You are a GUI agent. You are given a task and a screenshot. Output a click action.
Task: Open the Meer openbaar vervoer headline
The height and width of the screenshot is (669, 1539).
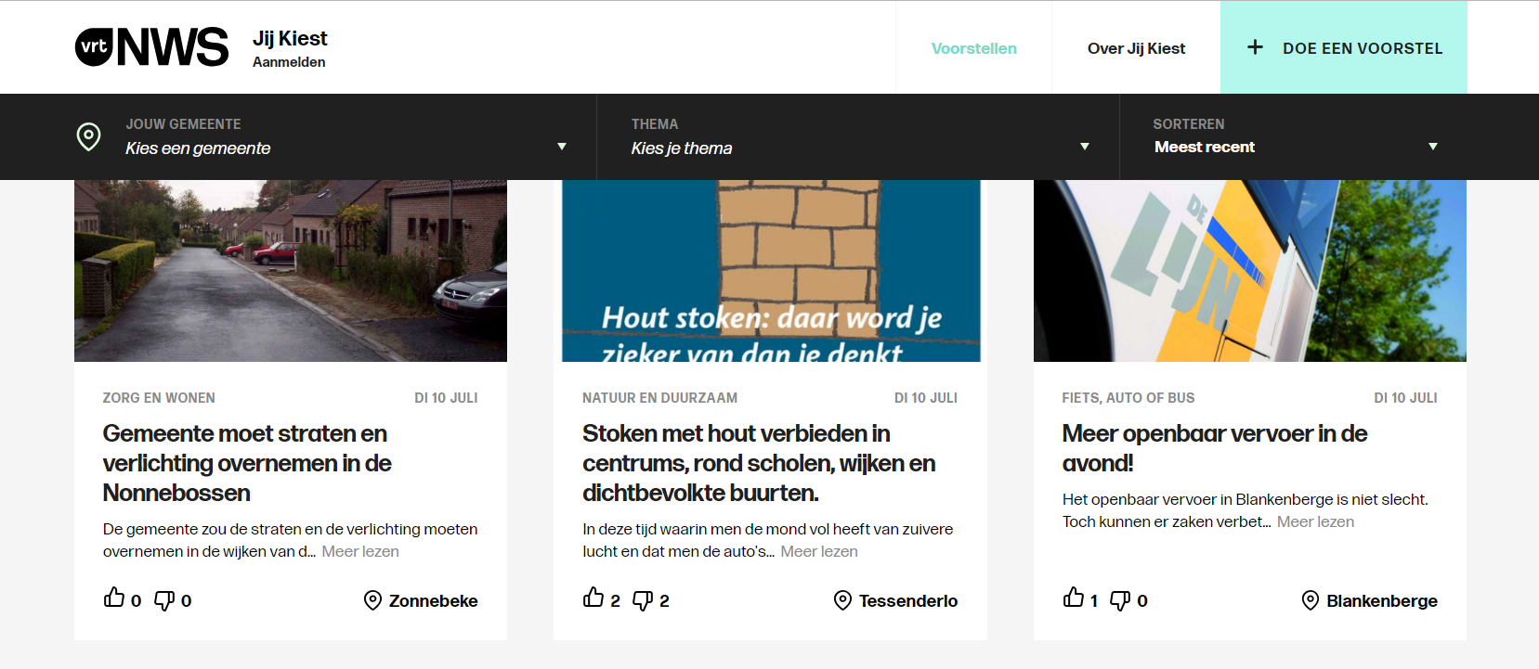coord(1214,447)
